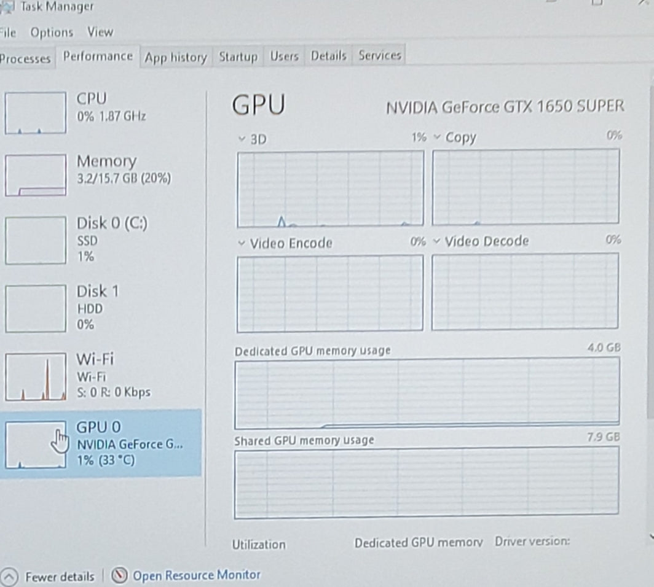
Task: Click the Wi-Fi throughput mini graph
Action: [x=36, y=376]
